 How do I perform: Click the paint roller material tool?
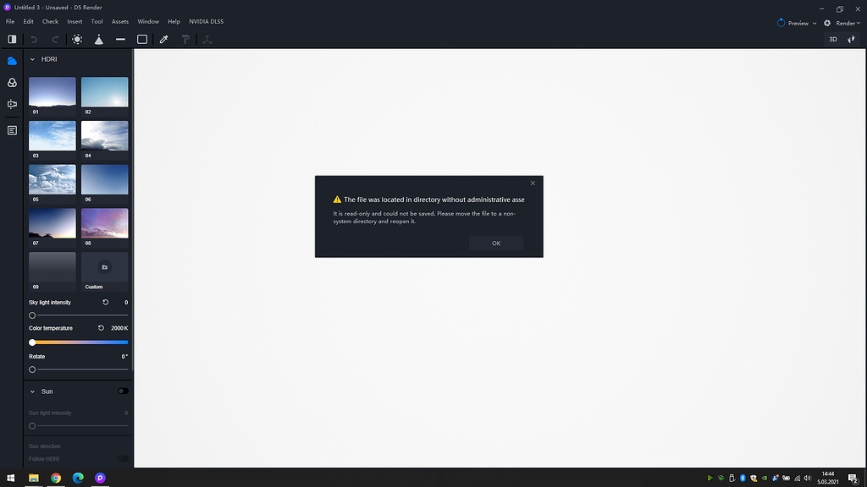[x=185, y=39]
